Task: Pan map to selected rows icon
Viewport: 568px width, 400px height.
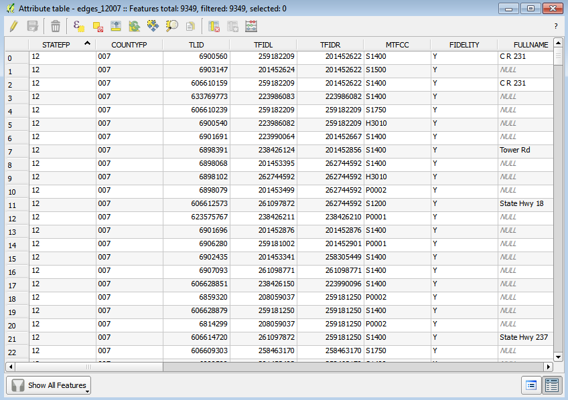Action: pyautogui.click(x=153, y=26)
